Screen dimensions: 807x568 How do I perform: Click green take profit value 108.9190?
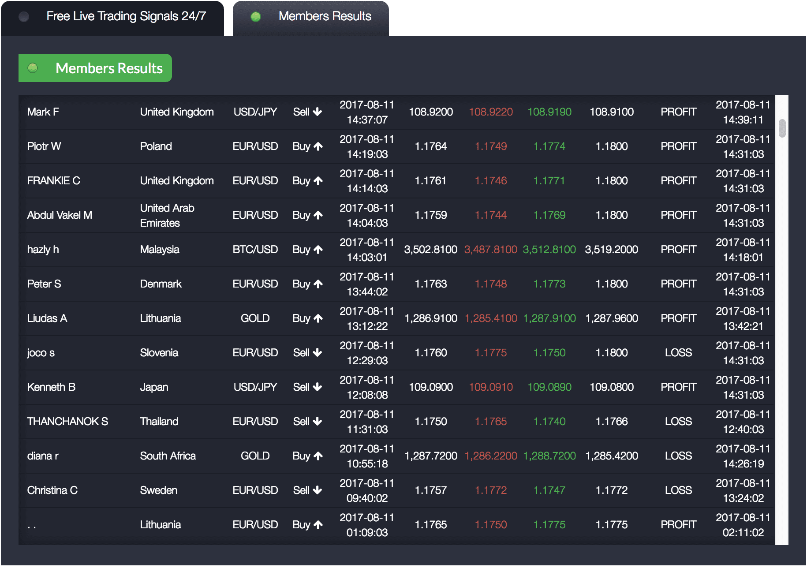[549, 112]
